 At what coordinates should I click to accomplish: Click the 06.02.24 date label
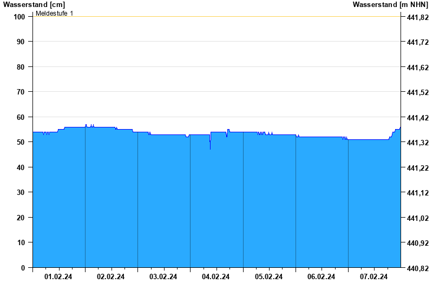coord(321,277)
